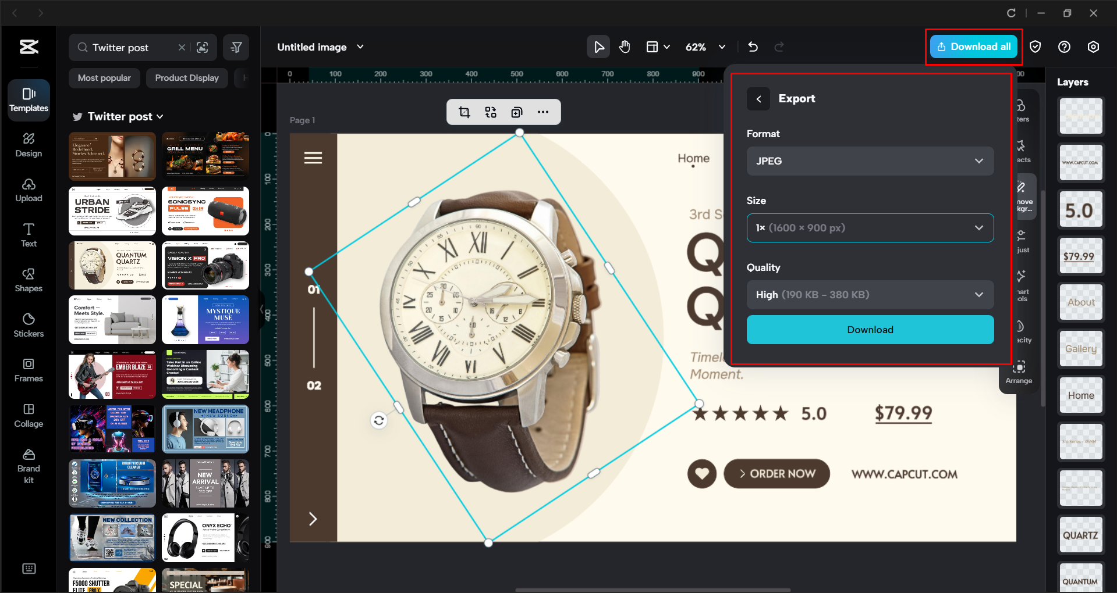This screenshot has width=1117, height=593.
Task: Open keyboard shortcuts icon at sidebar bottom
Action: pyautogui.click(x=29, y=569)
